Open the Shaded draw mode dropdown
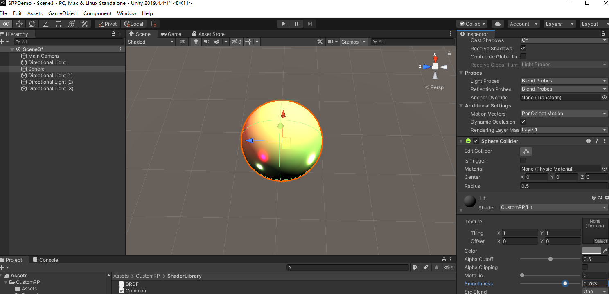 click(151, 42)
